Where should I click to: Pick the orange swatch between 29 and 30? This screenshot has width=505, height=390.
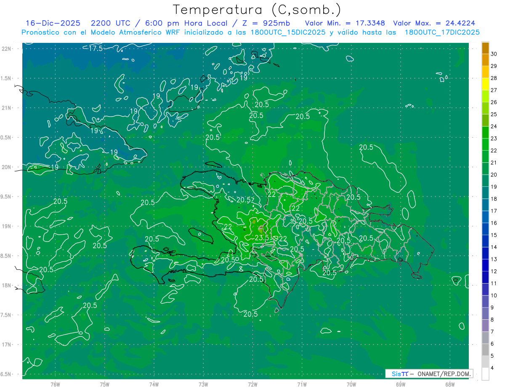tap(485, 60)
